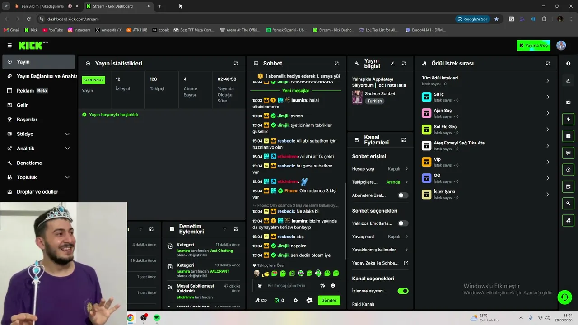
Task: Open Gelir in the sidebar
Action: tap(38, 105)
